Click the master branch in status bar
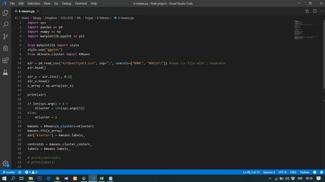 click(9, 172)
